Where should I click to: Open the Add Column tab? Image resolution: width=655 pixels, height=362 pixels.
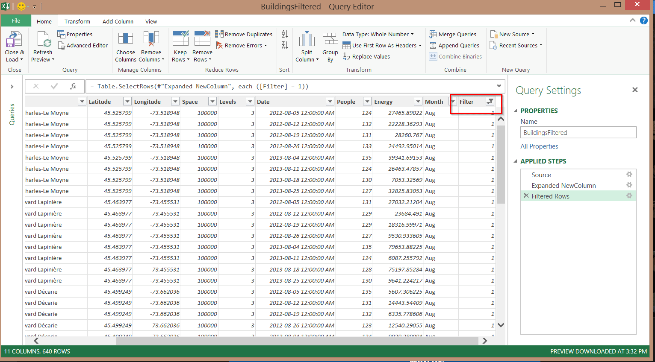tap(118, 21)
